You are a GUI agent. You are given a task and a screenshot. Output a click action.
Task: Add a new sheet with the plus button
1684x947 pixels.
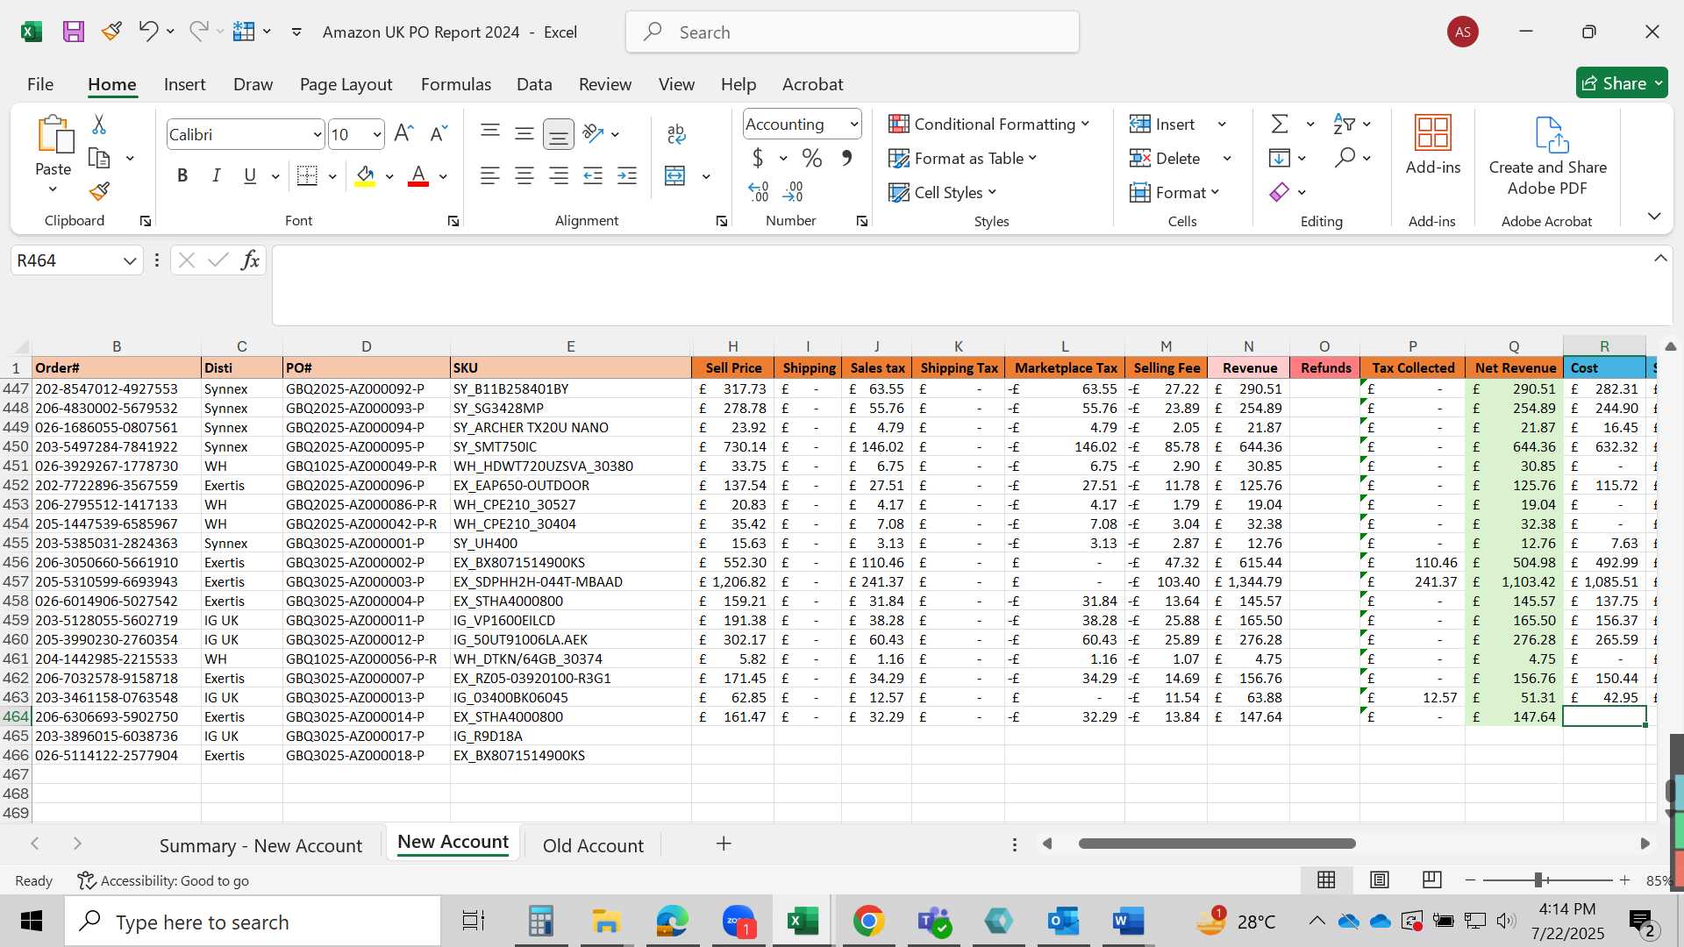[x=724, y=844]
